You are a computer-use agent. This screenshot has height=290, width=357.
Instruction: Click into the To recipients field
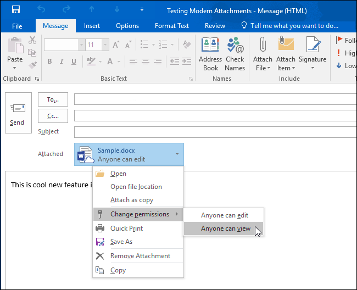(x=215, y=99)
